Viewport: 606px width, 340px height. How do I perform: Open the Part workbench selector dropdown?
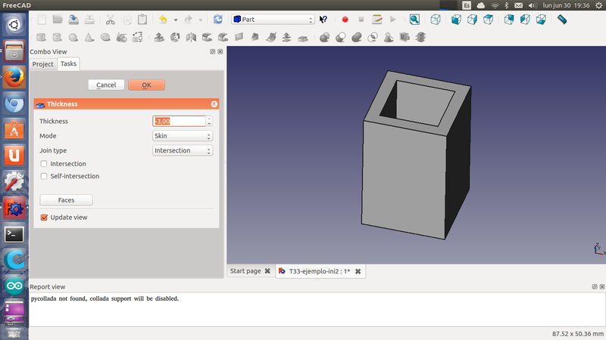[x=273, y=20]
